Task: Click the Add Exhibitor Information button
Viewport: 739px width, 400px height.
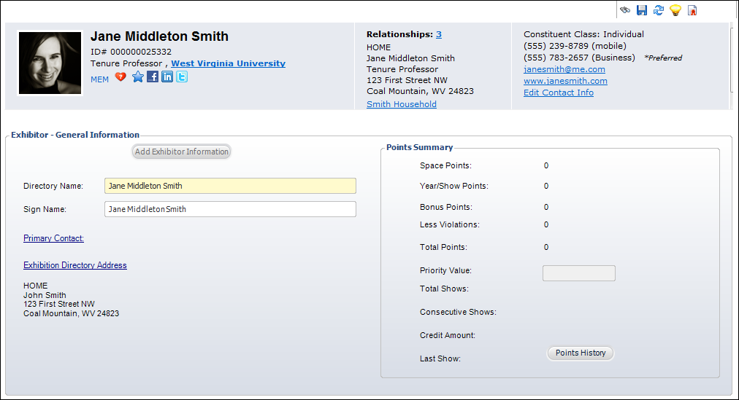Action: pyautogui.click(x=181, y=152)
